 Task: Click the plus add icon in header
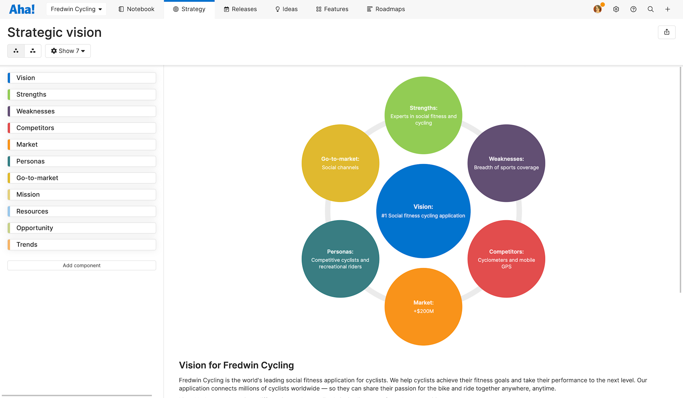[668, 9]
